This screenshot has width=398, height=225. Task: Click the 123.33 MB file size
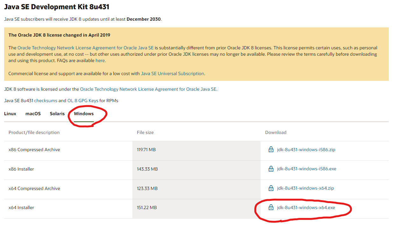pyautogui.click(x=147, y=188)
